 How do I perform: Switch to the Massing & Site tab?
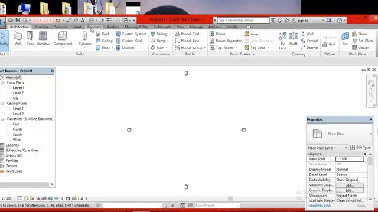point(136,27)
